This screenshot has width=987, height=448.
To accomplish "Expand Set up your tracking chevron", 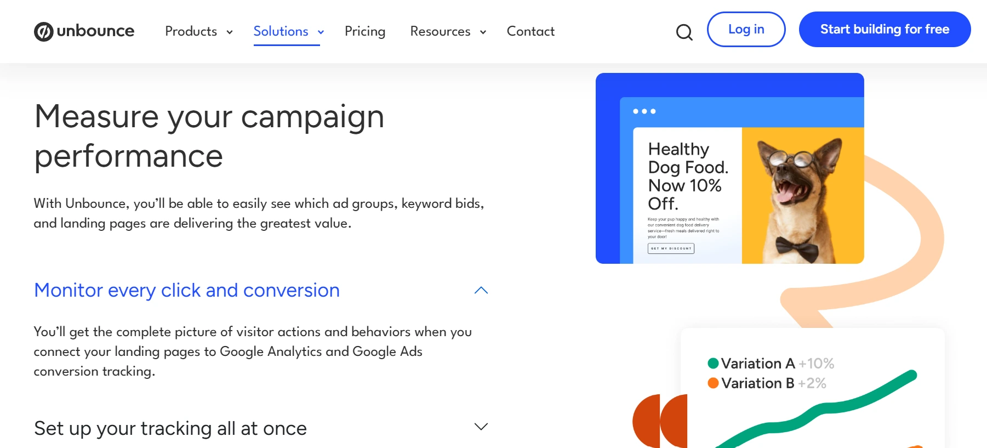I will (481, 427).
